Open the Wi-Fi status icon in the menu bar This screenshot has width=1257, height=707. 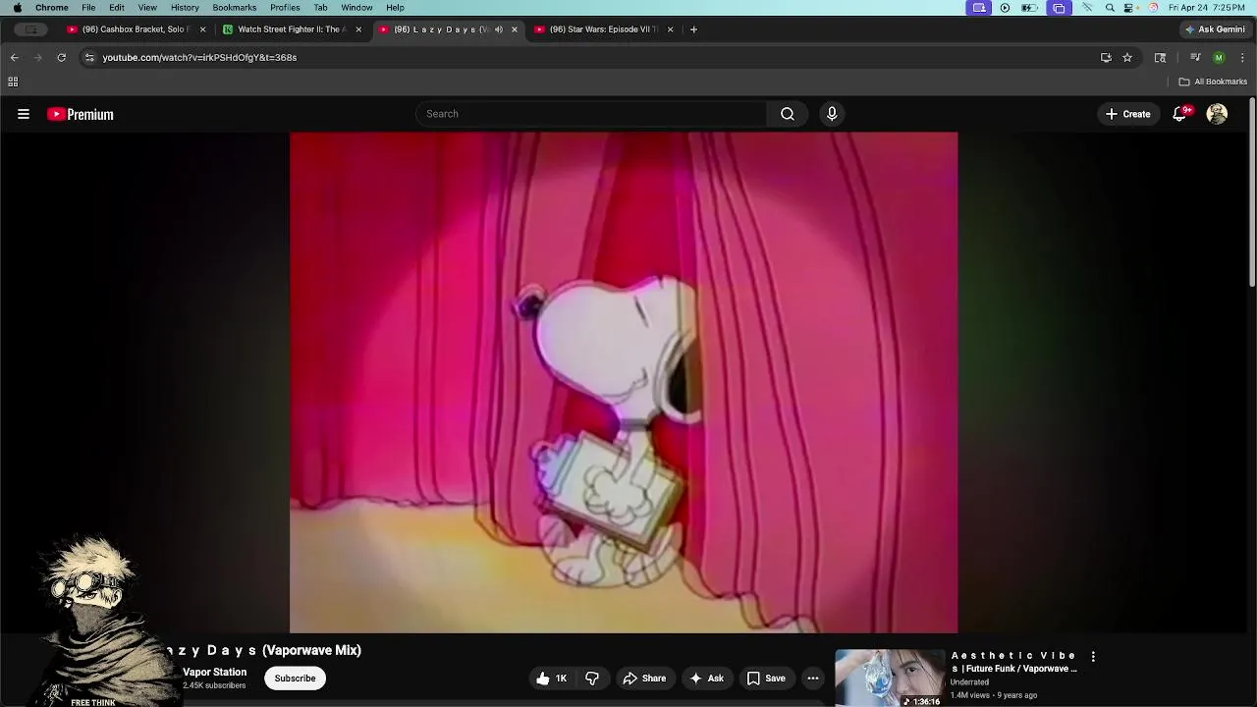[1087, 8]
